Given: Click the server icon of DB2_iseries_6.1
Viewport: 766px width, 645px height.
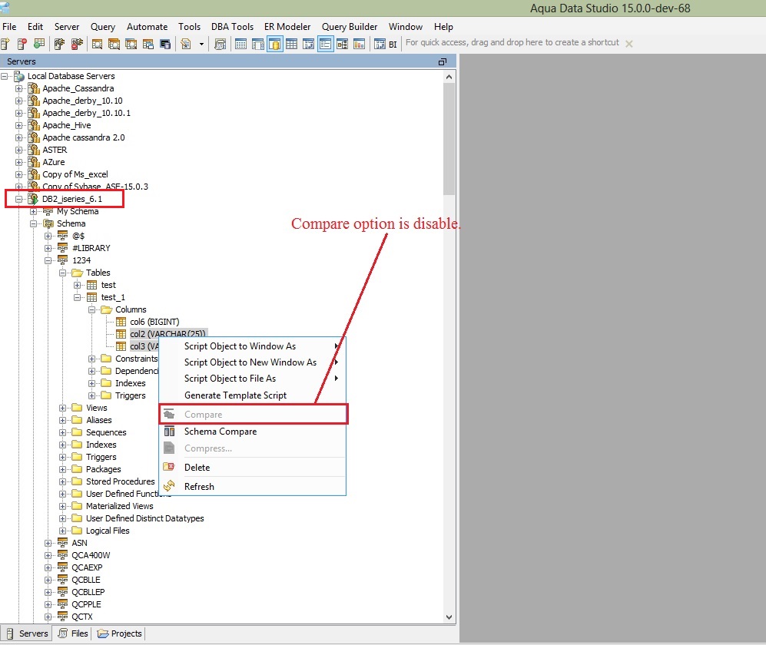Looking at the screenshot, I should click(33, 199).
